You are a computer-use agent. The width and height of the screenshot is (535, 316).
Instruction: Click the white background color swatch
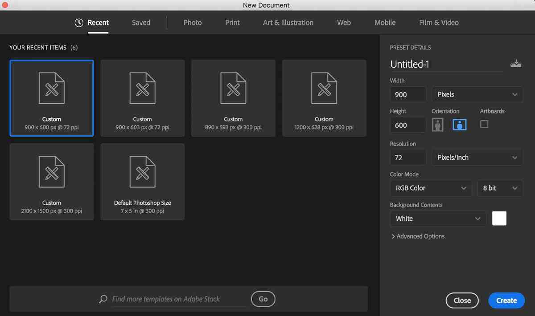pos(499,219)
